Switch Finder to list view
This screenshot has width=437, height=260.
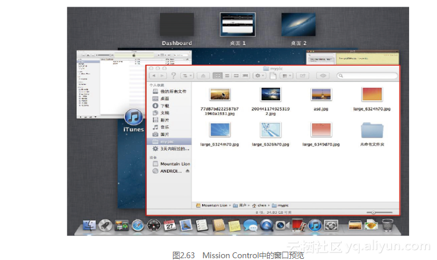coord(227,75)
